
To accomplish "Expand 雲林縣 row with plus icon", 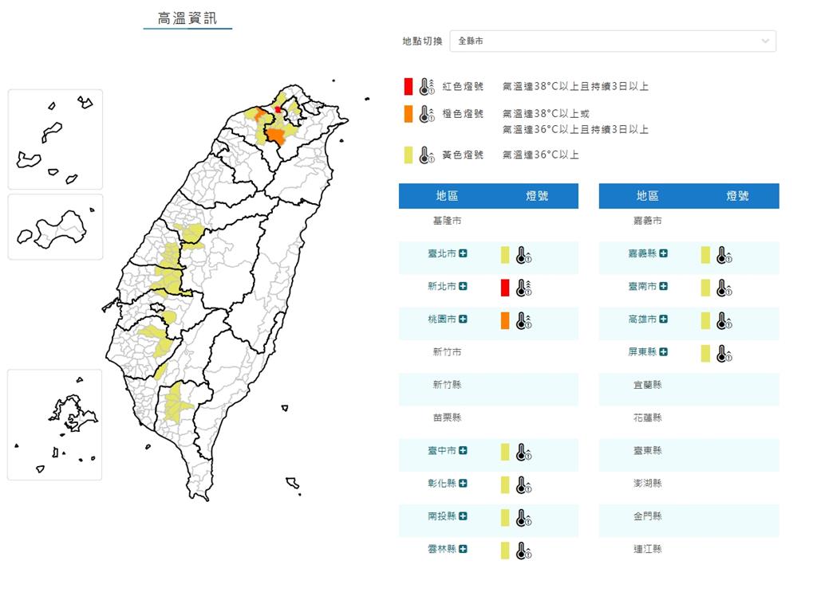I will [463, 549].
